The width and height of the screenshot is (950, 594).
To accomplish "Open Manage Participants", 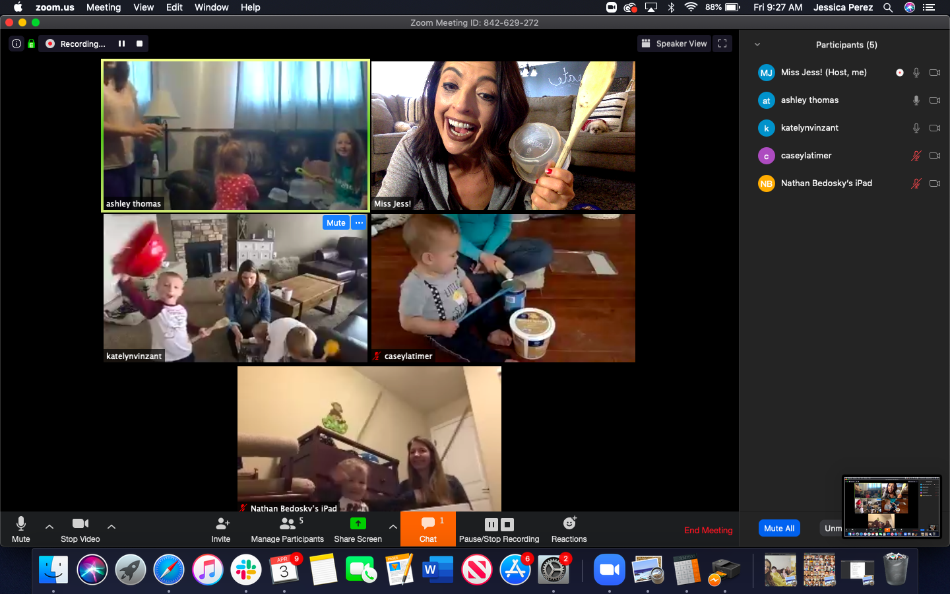I will click(x=288, y=529).
